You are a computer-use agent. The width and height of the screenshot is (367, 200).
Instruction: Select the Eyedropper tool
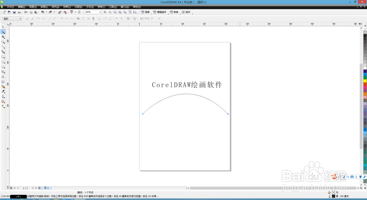(3, 91)
